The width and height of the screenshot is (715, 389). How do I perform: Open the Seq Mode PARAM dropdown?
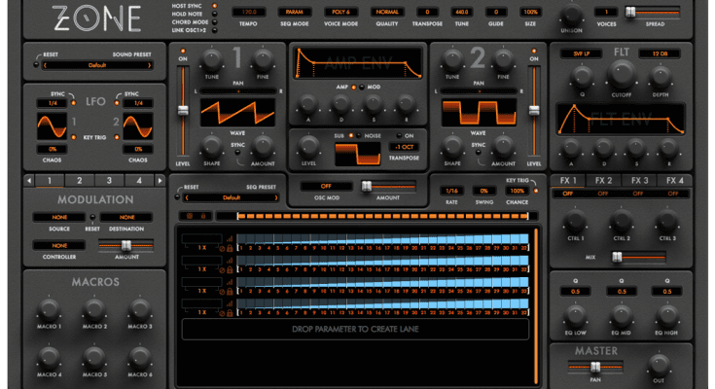tap(293, 12)
